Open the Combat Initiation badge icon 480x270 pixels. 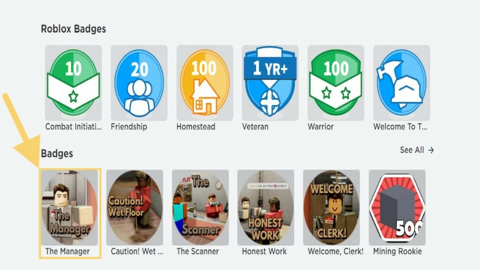[x=73, y=82]
